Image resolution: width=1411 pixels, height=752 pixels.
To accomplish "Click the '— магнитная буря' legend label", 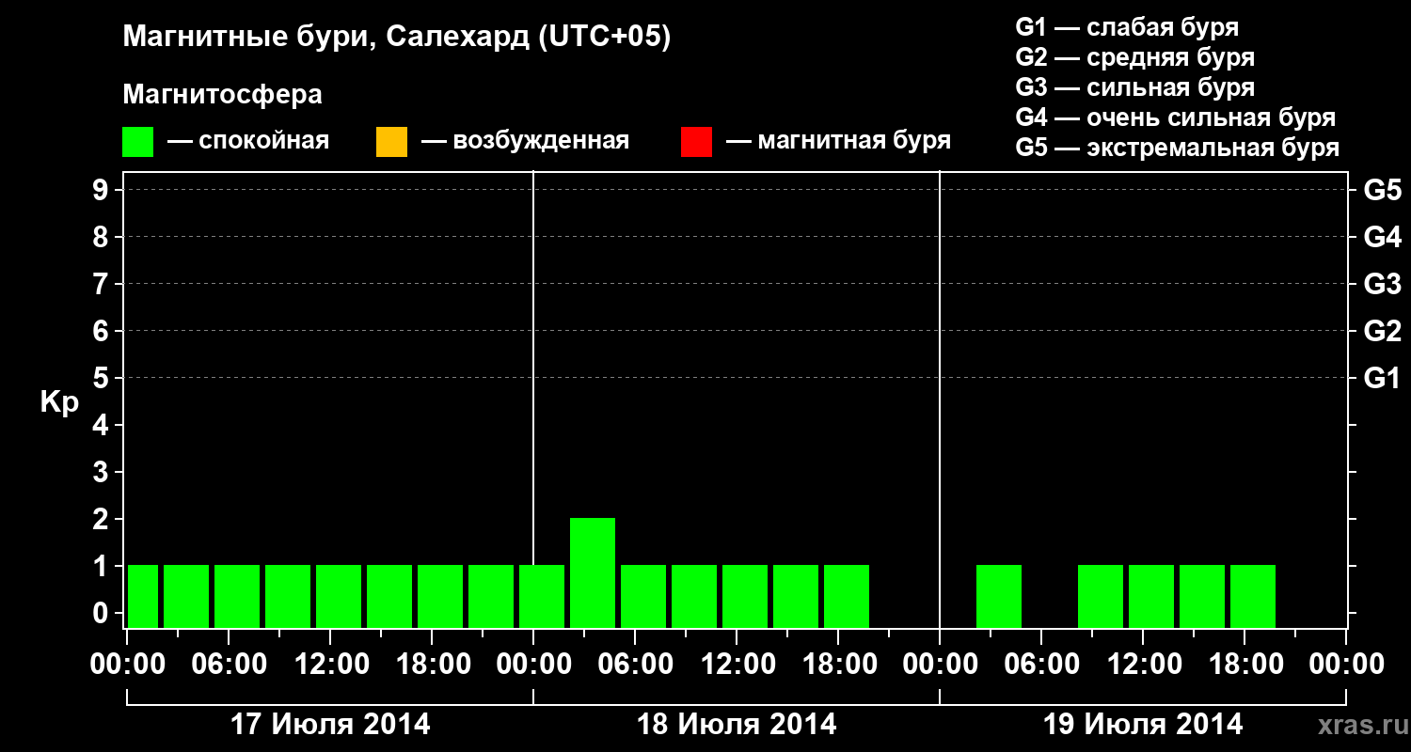I will 839,141.
